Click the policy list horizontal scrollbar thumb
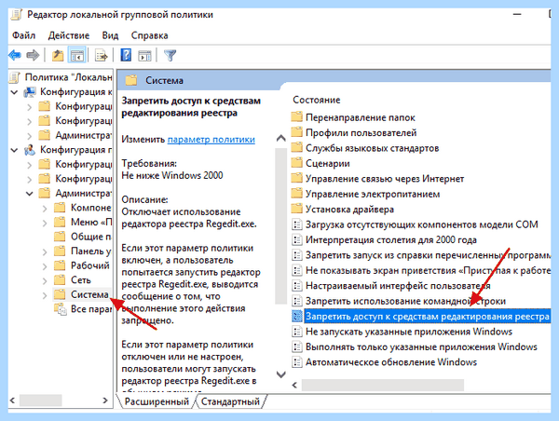559x421 pixels. coord(383,386)
